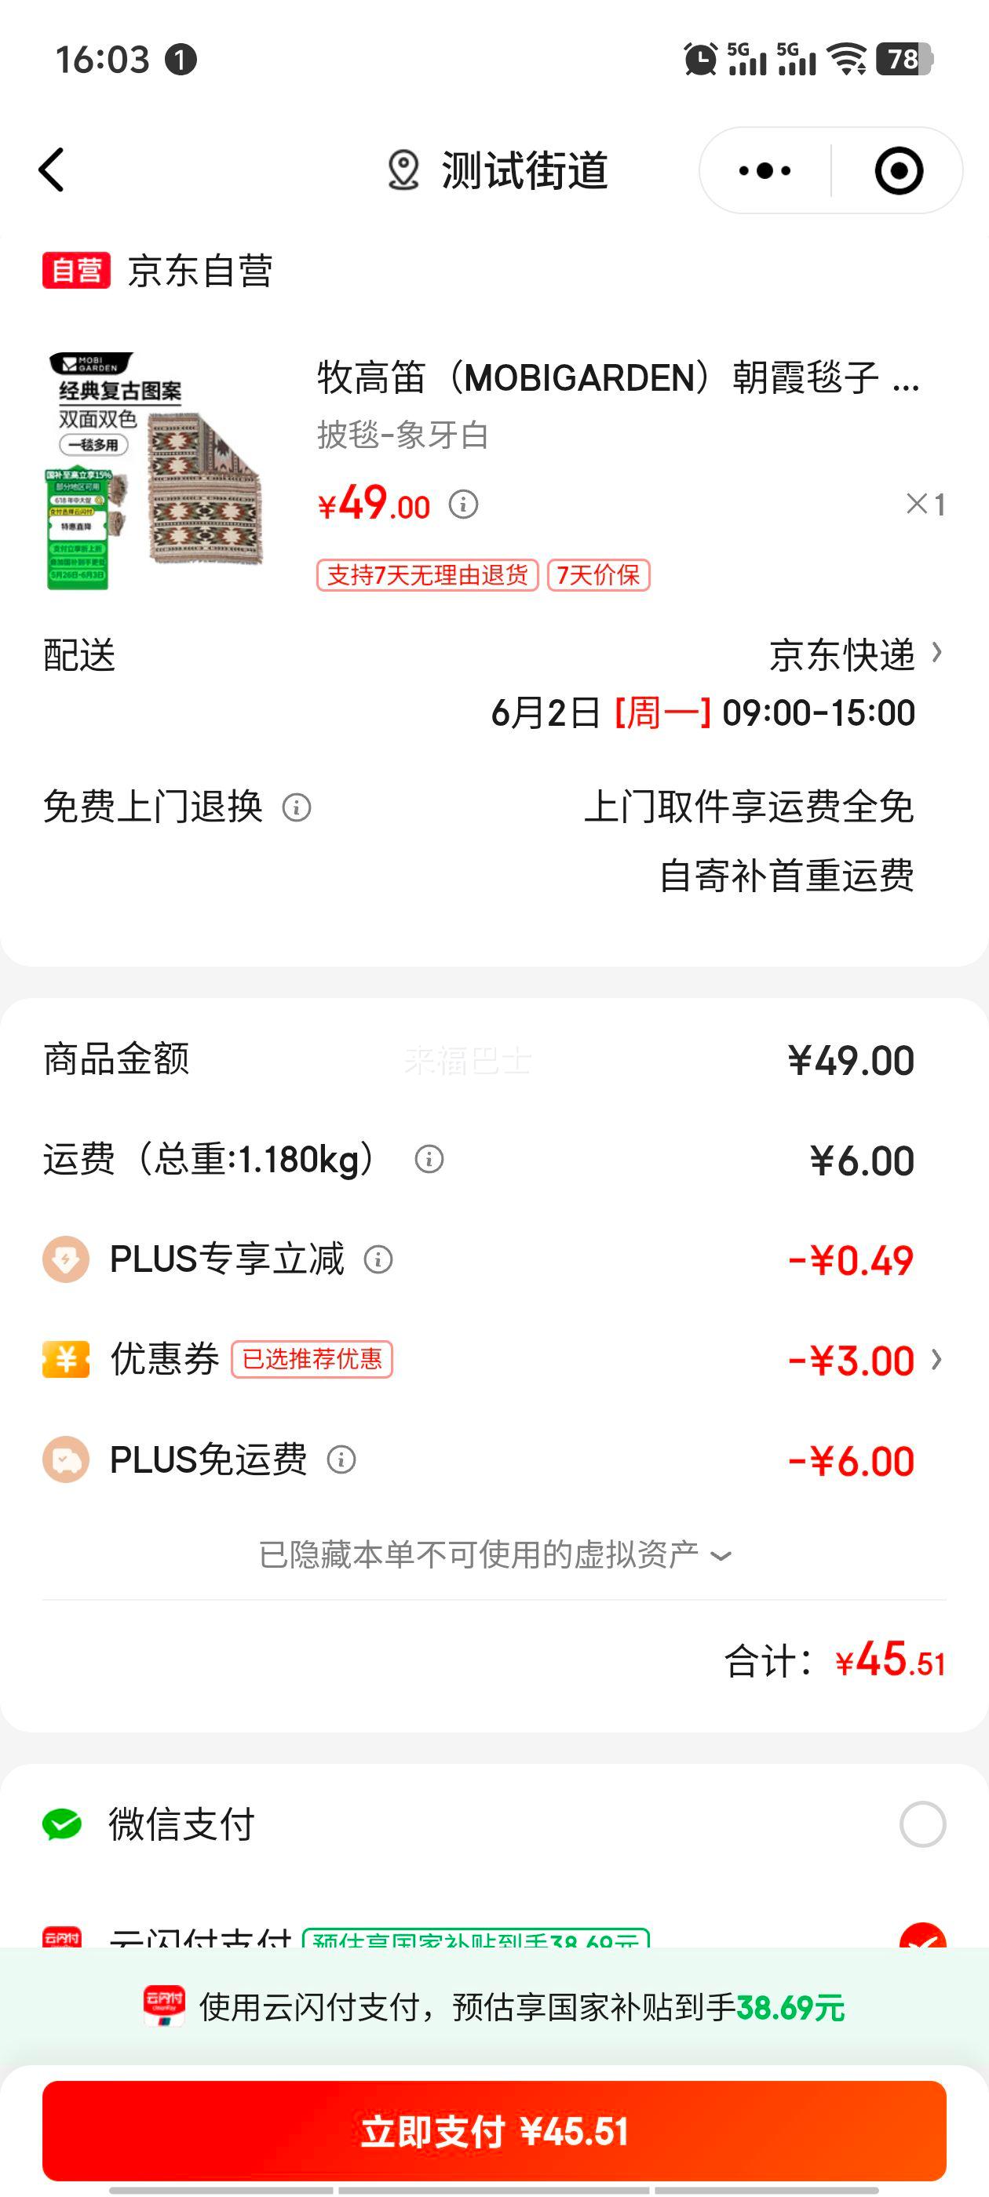The height and width of the screenshot is (2197, 989).
Task: Select 微信支付 radio button
Action: tap(922, 1824)
